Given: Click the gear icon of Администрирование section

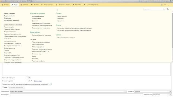Looking at the screenshot, I should [x=85, y=5].
